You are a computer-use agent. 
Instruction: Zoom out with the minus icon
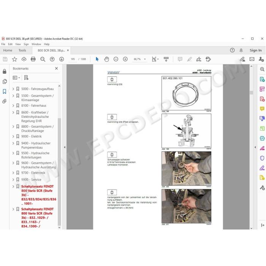[116, 59]
